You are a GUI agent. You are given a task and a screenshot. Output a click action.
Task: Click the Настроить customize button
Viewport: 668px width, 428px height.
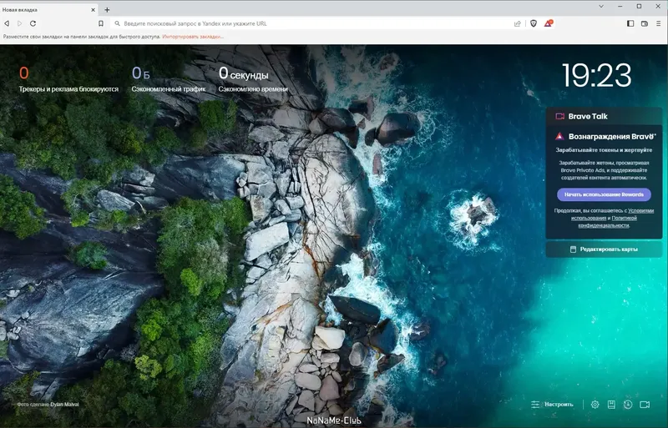click(x=552, y=405)
